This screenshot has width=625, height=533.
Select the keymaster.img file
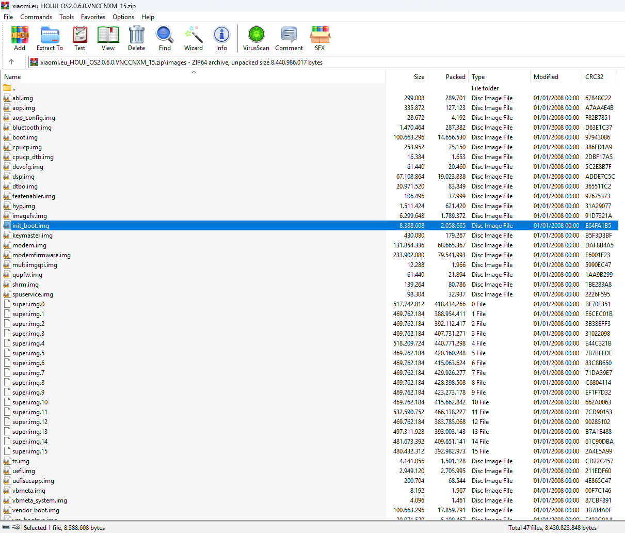pos(33,236)
